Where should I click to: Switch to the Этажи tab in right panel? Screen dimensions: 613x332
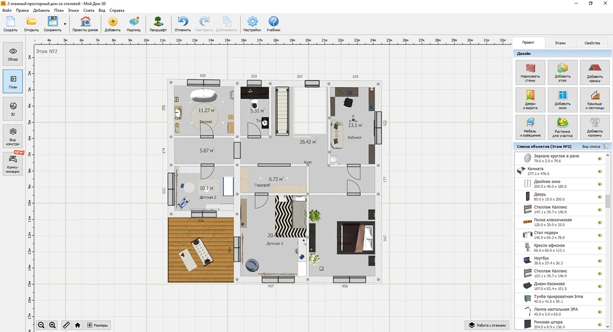[x=560, y=43]
